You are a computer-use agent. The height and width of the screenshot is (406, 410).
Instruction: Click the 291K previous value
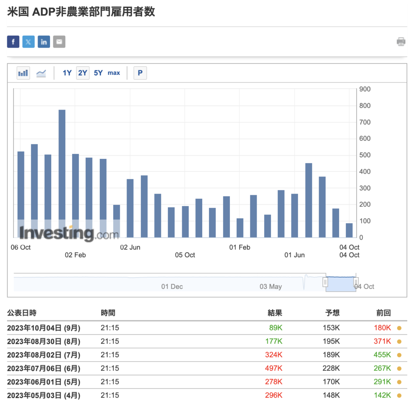(x=382, y=382)
